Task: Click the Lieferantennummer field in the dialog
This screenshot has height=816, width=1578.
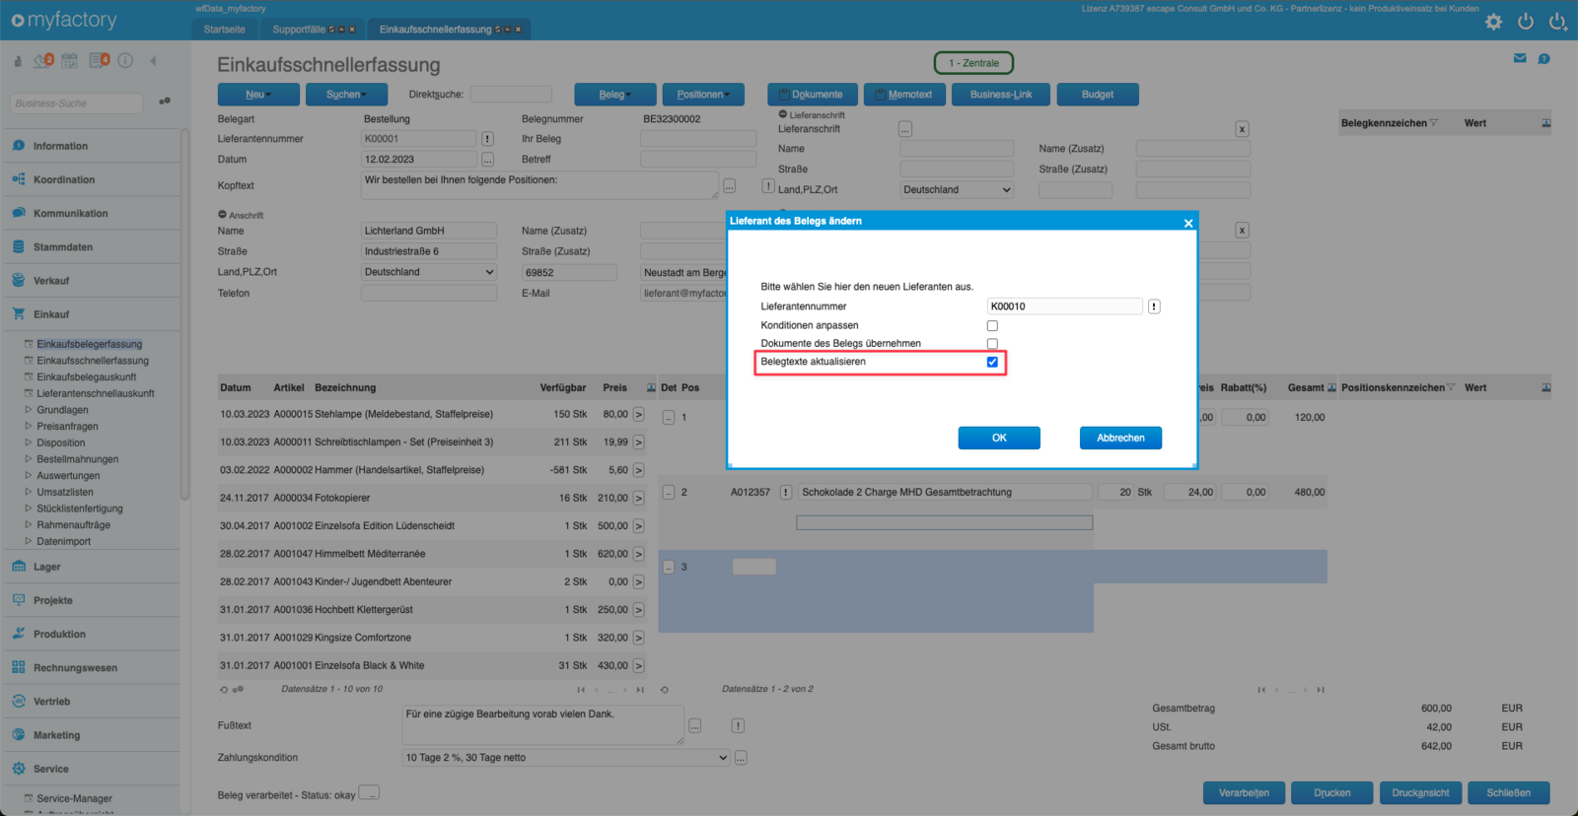Action: click(1065, 306)
